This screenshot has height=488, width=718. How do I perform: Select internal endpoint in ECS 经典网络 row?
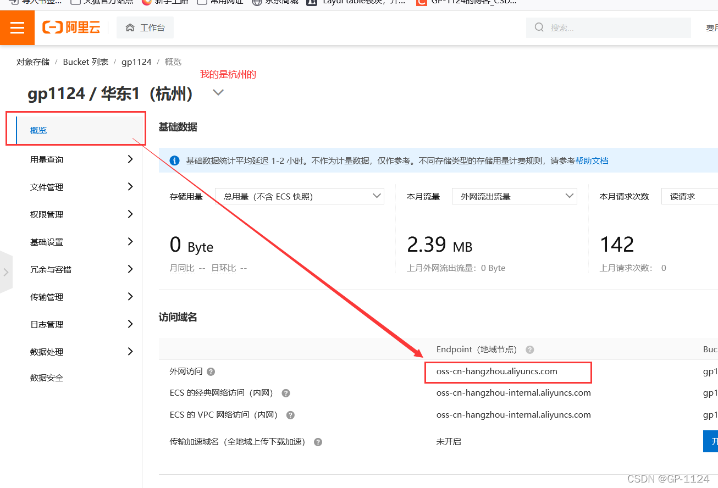(513, 393)
